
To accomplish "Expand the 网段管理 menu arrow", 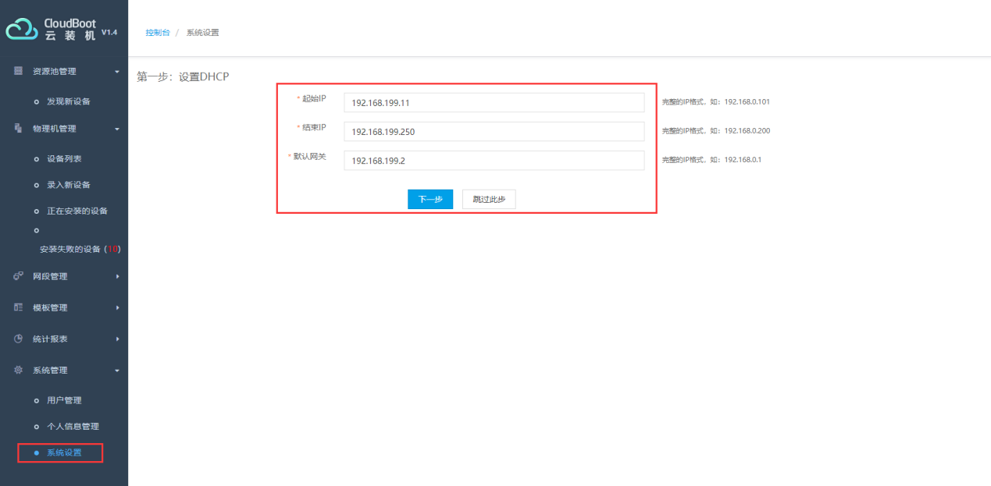I will [117, 276].
